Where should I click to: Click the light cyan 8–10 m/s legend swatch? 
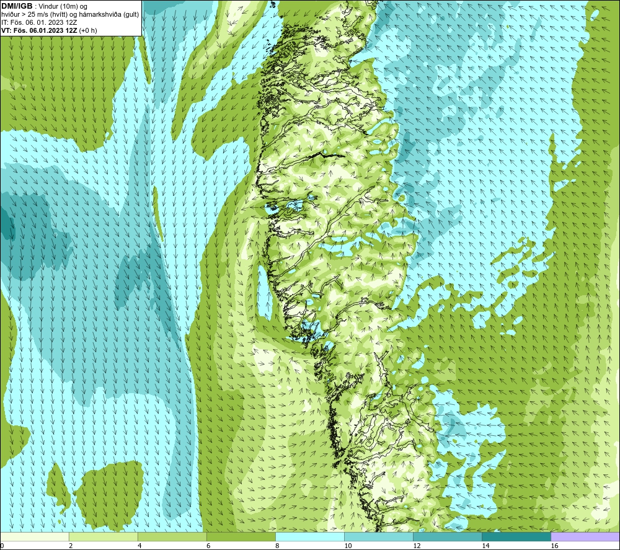(x=309, y=536)
